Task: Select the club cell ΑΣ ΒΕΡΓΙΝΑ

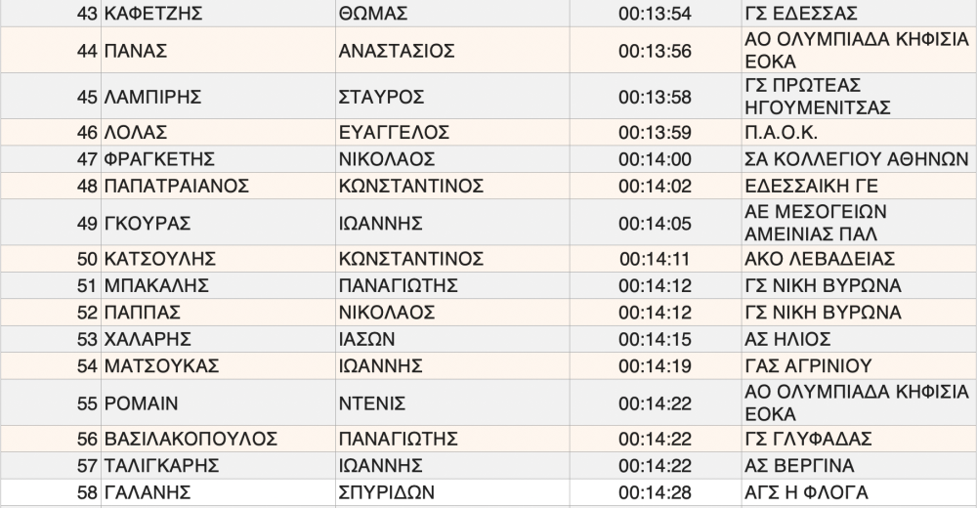Action: coord(798,465)
